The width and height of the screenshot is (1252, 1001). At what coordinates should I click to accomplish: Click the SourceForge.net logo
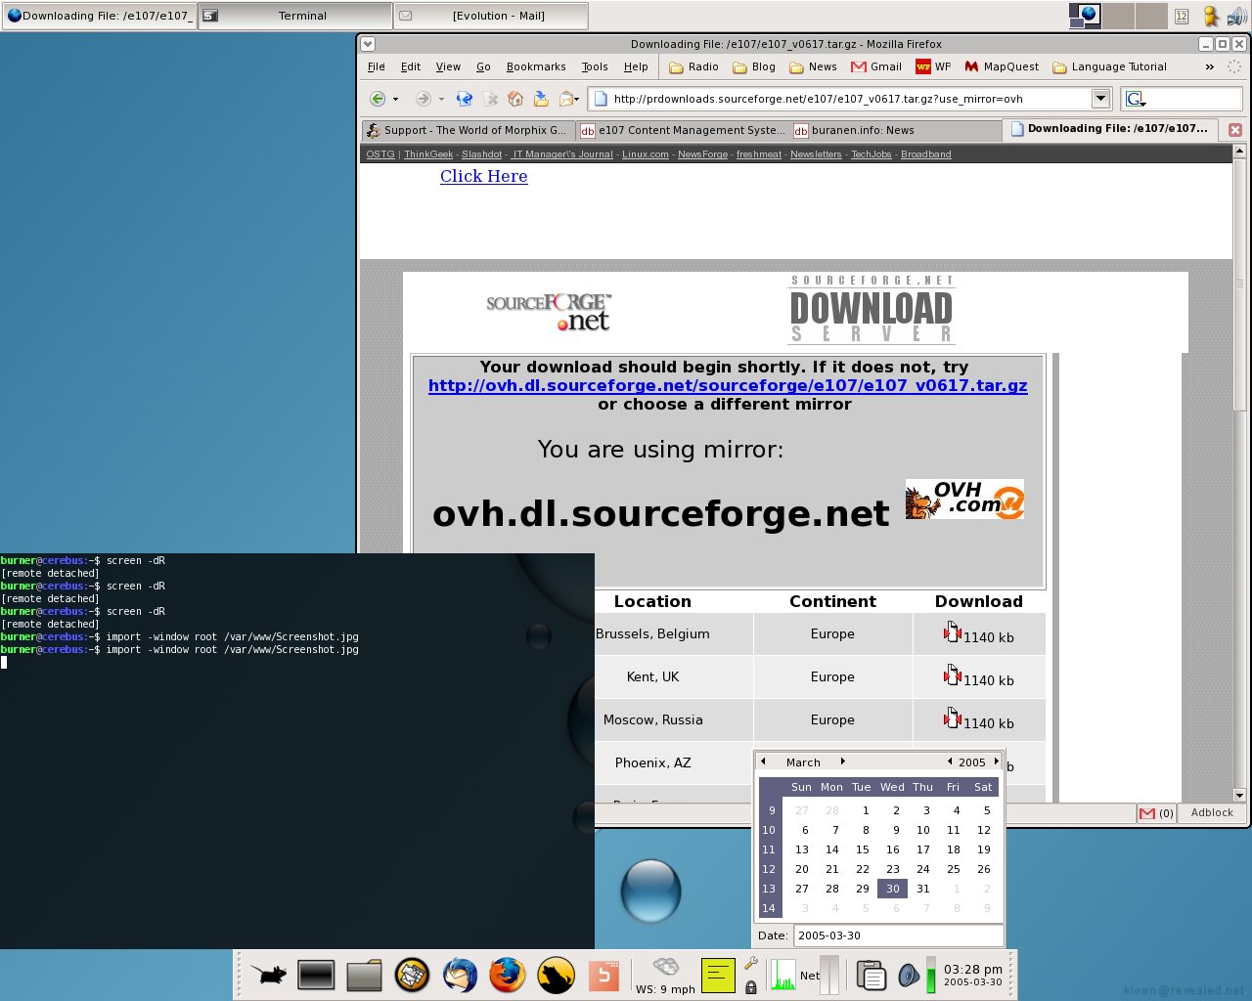click(x=549, y=312)
